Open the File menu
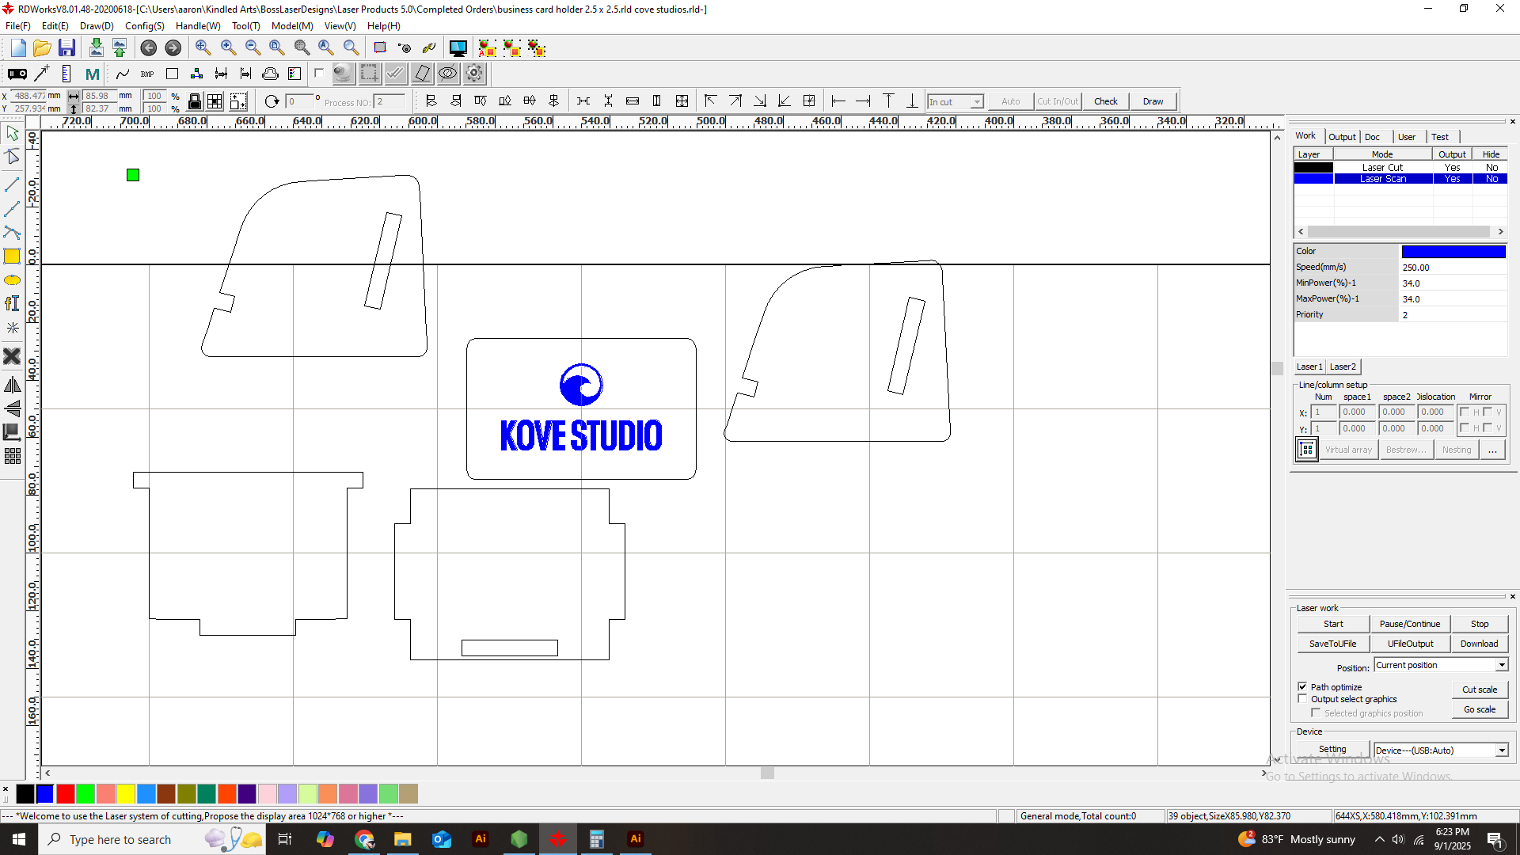This screenshot has height=855, width=1520. (17, 26)
